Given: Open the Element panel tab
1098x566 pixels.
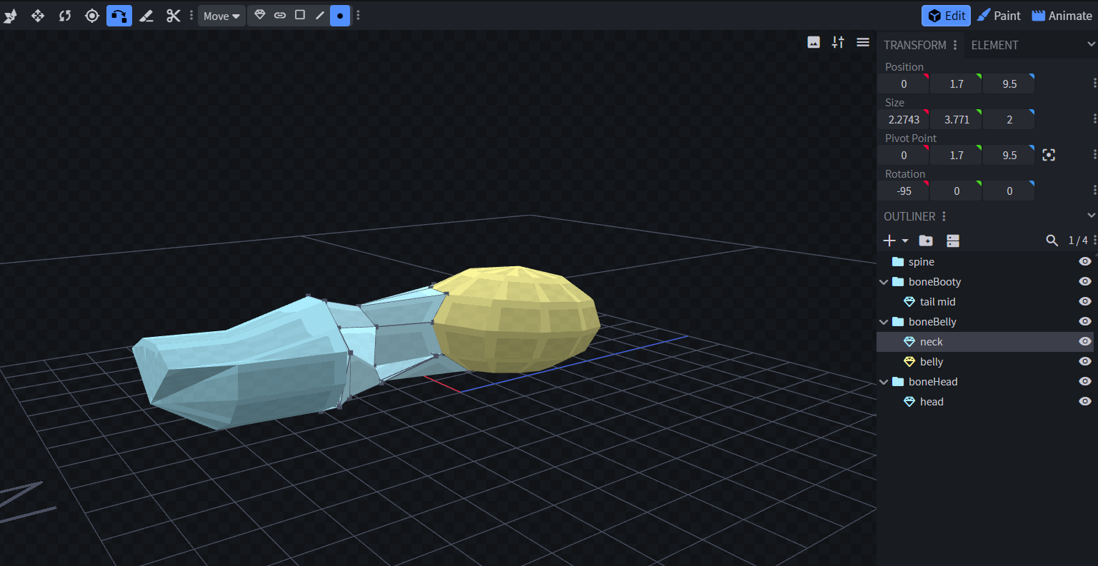Looking at the screenshot, I should point(995,45).
